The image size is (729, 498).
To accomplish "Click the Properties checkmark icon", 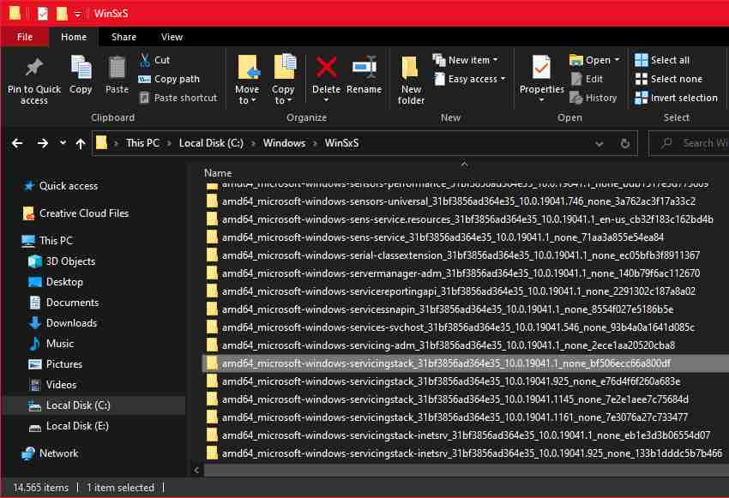I will tap(542, 68).
